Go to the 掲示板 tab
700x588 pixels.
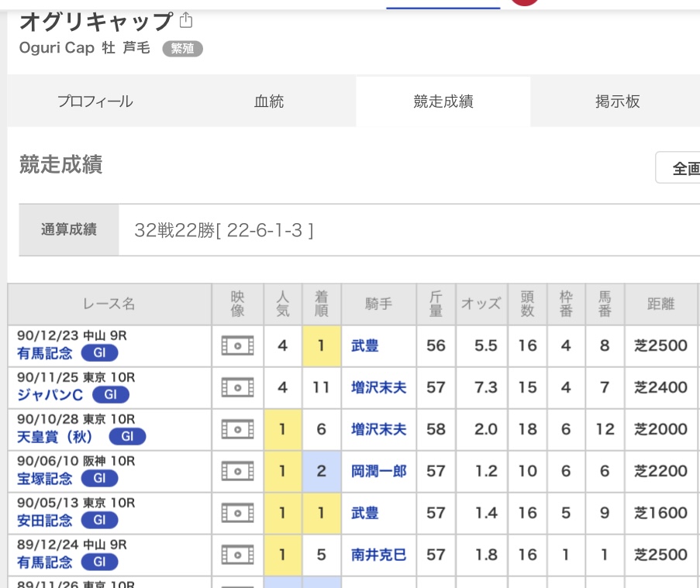[617, 101]
